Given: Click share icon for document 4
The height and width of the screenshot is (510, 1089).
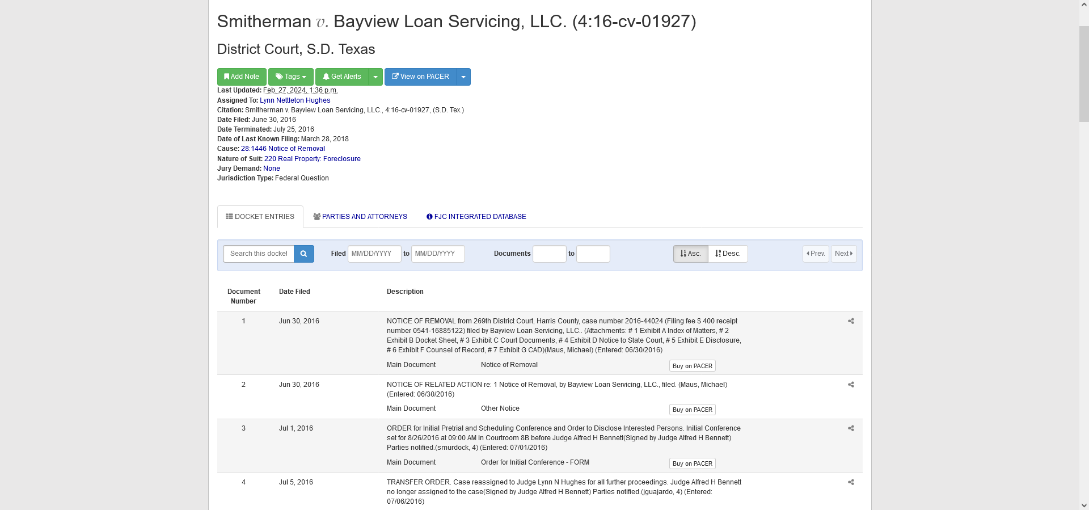Looking at the screenshot, I should coord(851,482).
